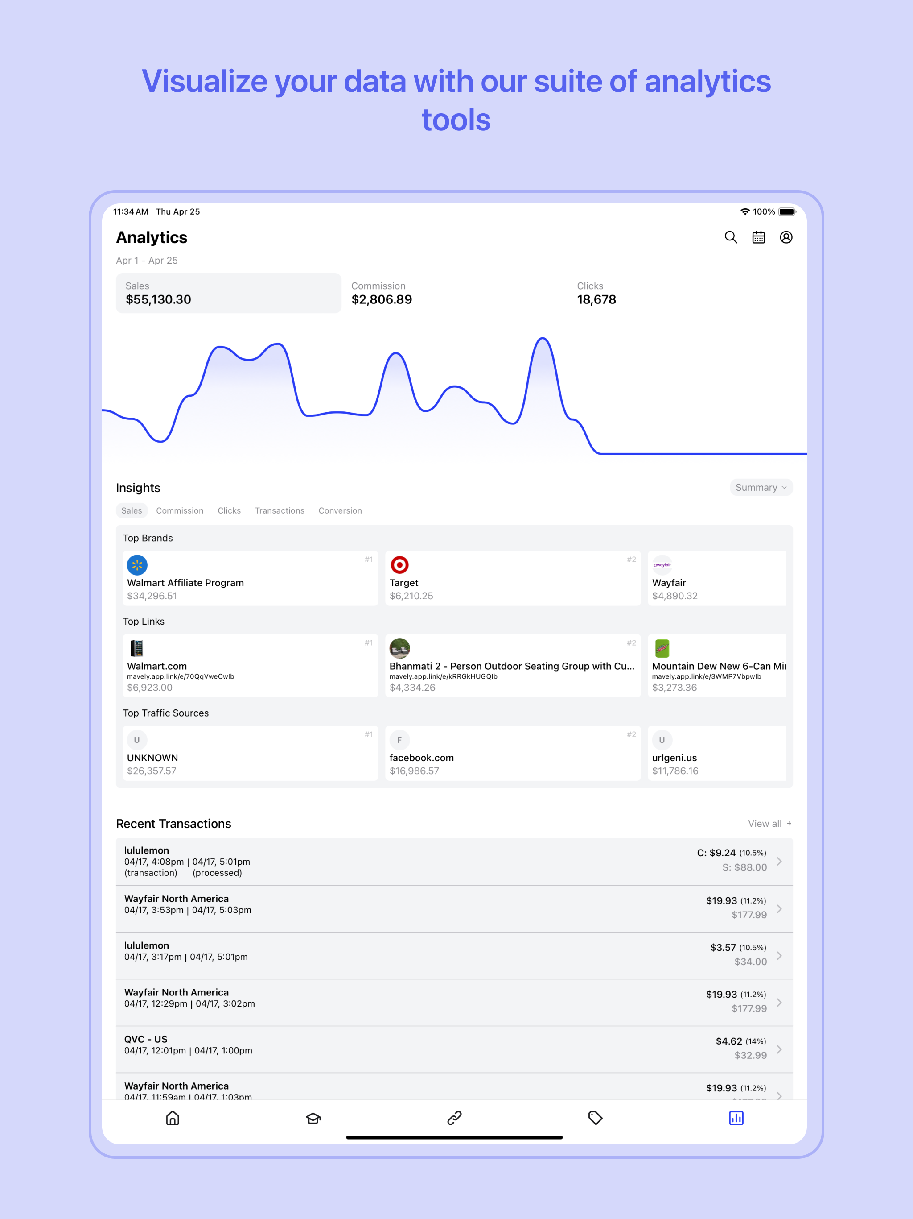Open the Wayfair top brand card
Screen dimensions: 913x1219
tap(716, 577)
